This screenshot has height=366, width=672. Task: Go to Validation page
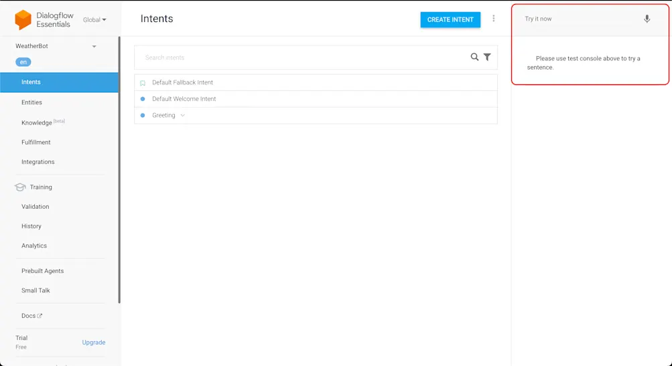click(x=35, y=206)
